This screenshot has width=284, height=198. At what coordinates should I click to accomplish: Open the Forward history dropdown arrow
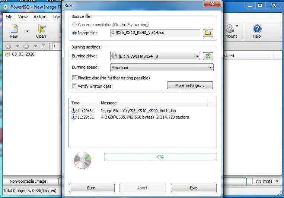[35, 46]
